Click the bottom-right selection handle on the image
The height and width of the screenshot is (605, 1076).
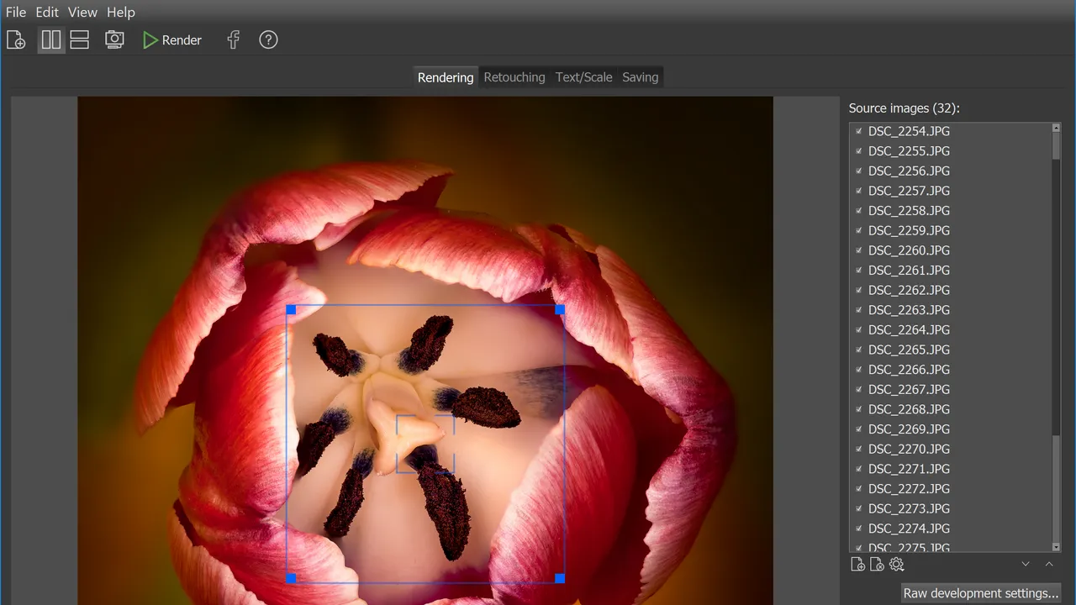[560, 578]
